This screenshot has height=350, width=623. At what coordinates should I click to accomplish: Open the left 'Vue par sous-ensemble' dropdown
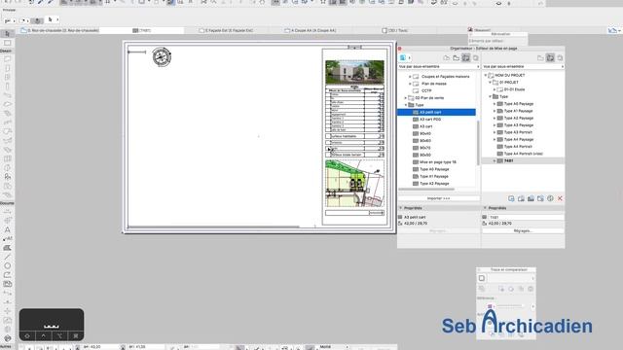tap(439, 66)
